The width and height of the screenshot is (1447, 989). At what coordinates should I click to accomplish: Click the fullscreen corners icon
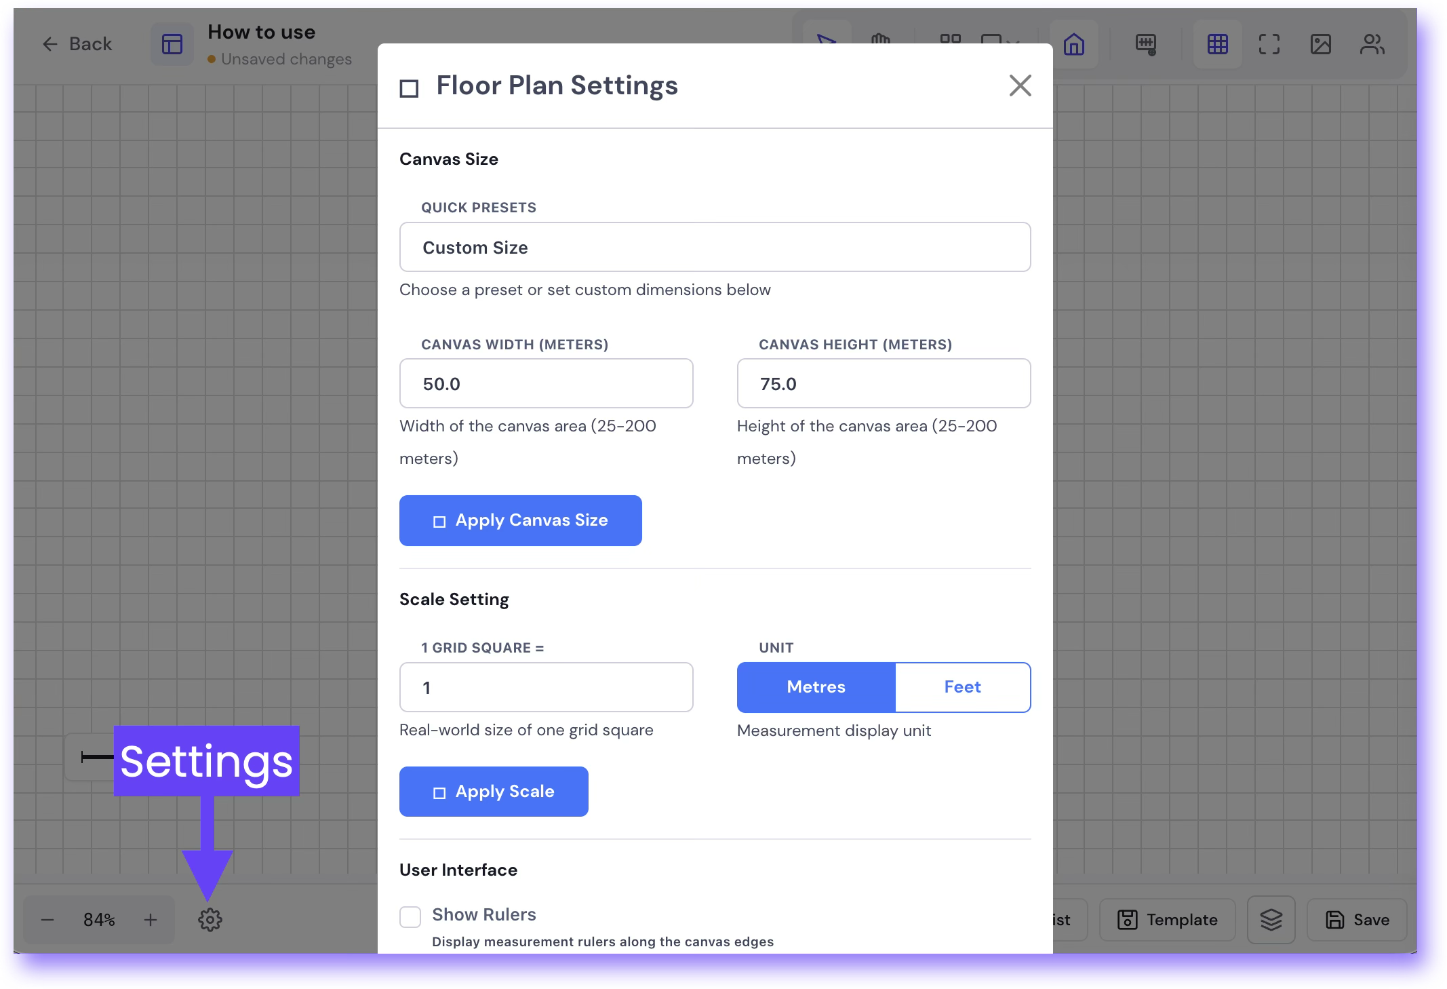click(1269, 44)
